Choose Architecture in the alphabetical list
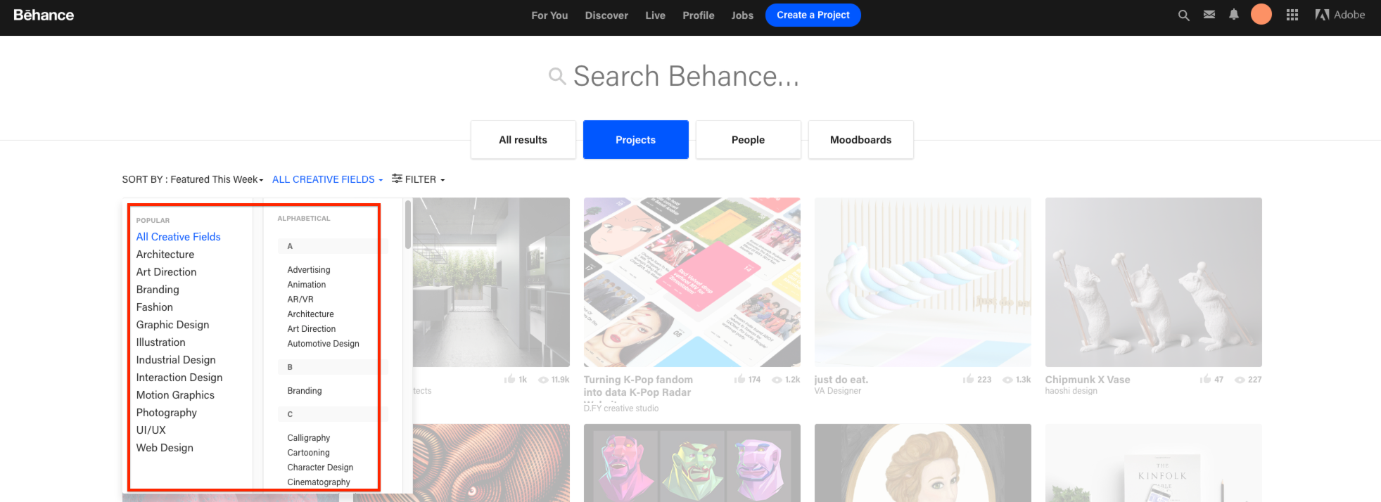Image resolution: width=1381 pixels, height=502 pixels. [x=311, y=314]
